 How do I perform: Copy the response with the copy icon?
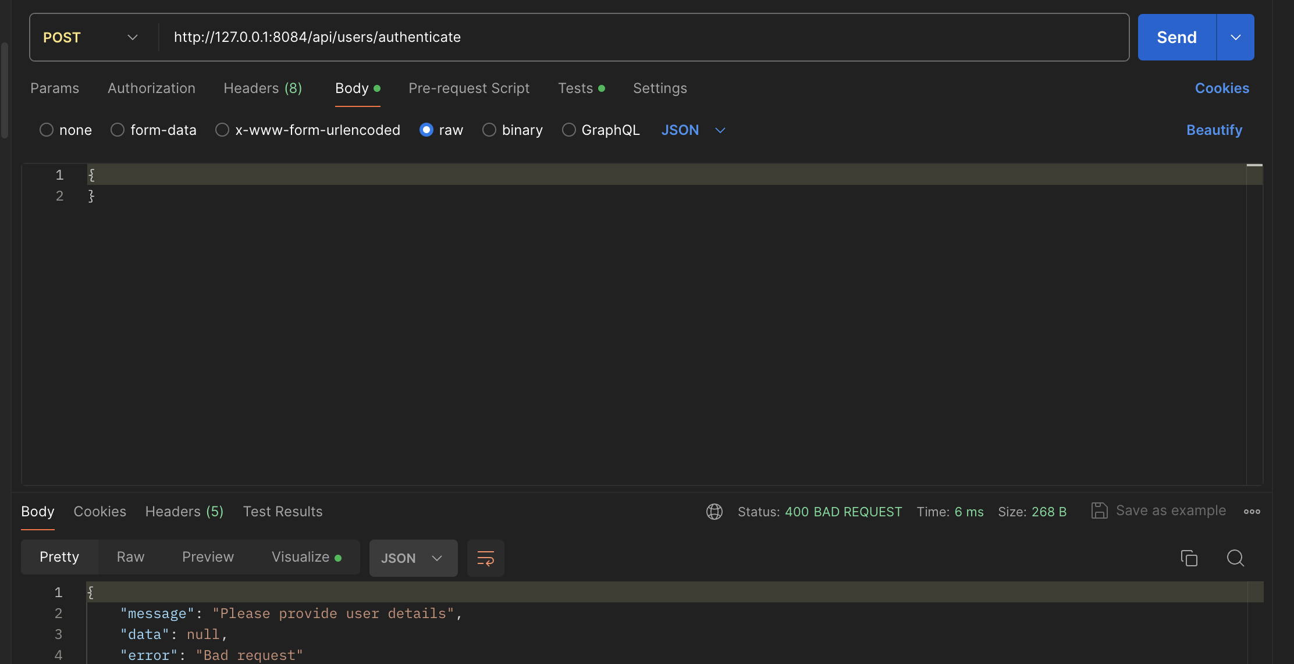[x=1189, y=558]
